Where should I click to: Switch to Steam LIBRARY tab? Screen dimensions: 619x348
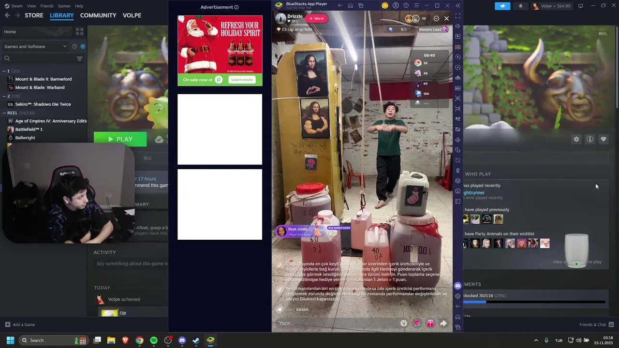click(62, 15)
